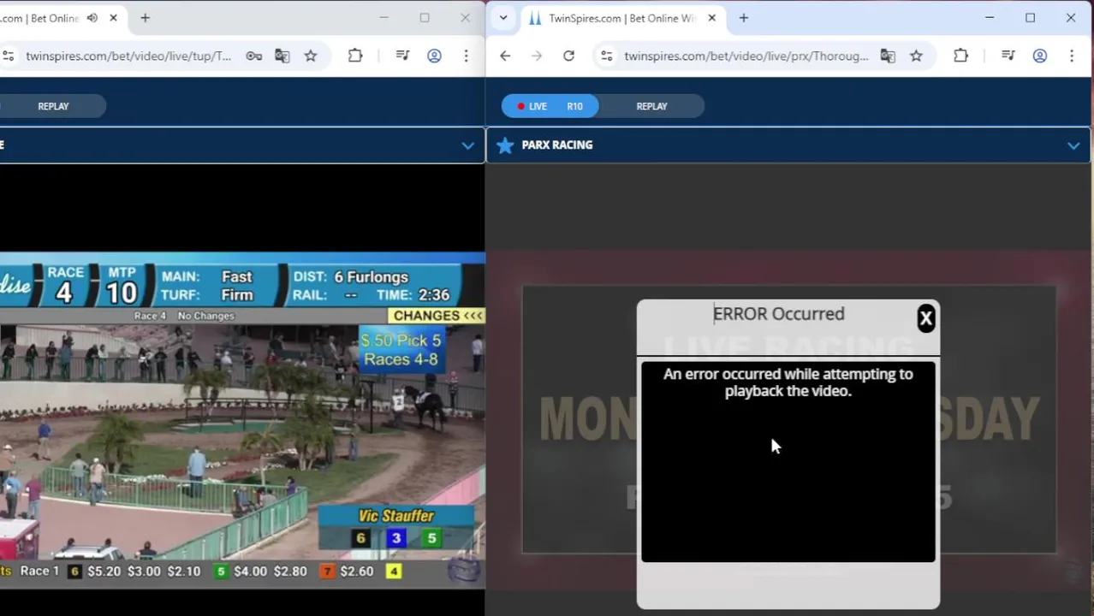Open translate icon in left address bar

(282, 56)
